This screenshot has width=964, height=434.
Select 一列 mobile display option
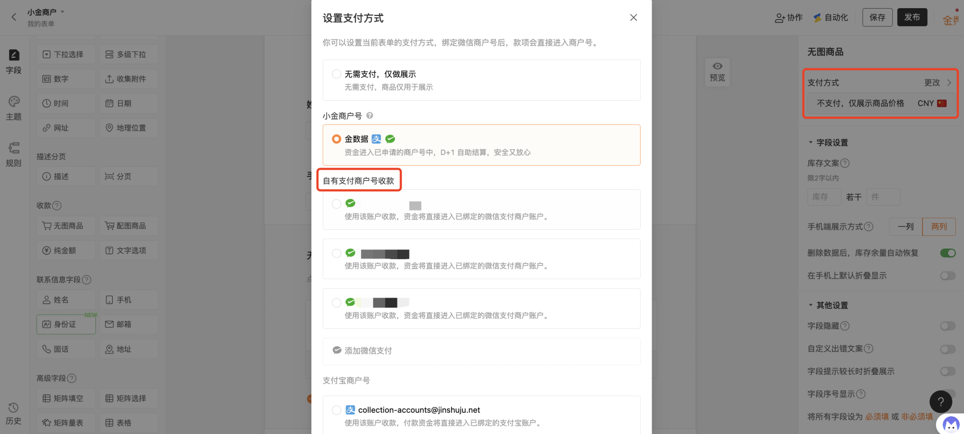pos(906,227)
